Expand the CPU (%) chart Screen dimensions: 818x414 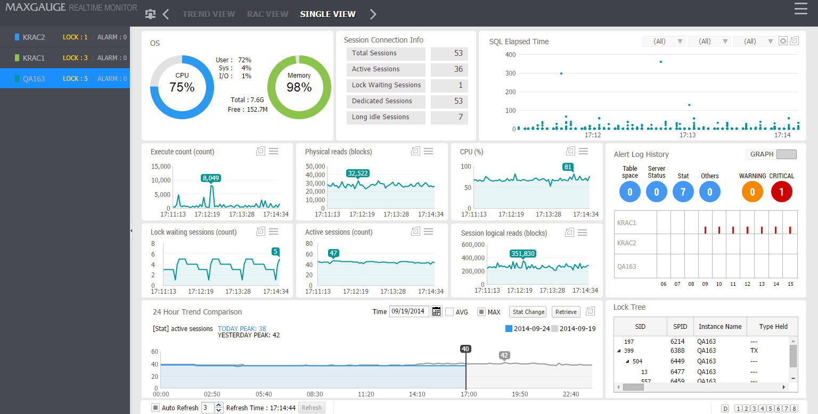coord(570,151)
